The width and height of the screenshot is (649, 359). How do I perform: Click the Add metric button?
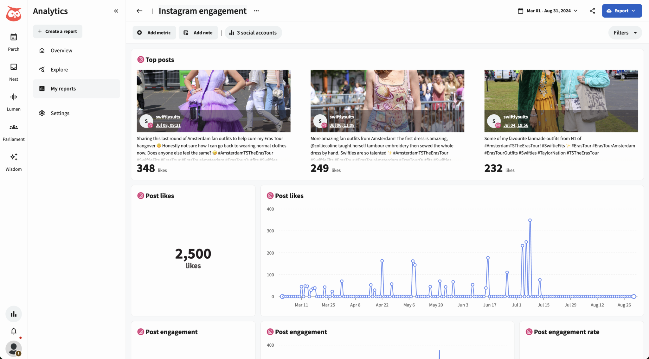pyautogui.click(x=154, y=33)
